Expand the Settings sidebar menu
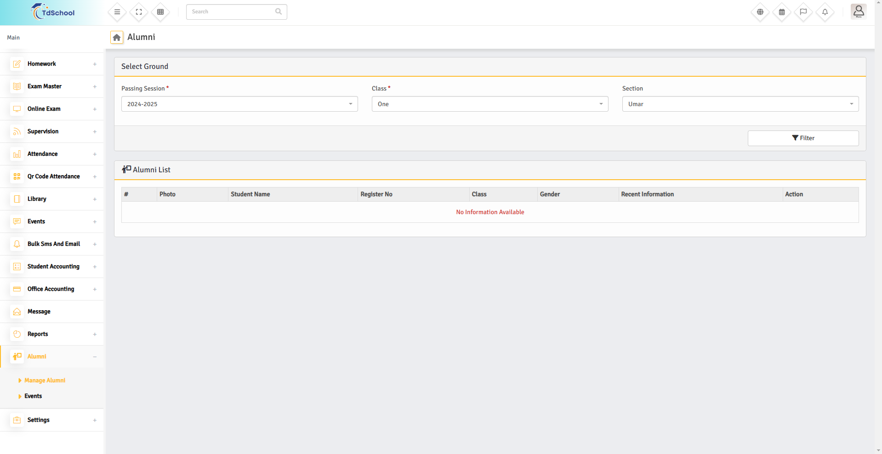This screenshot has width=882, height=454. [x=51, y=420]
